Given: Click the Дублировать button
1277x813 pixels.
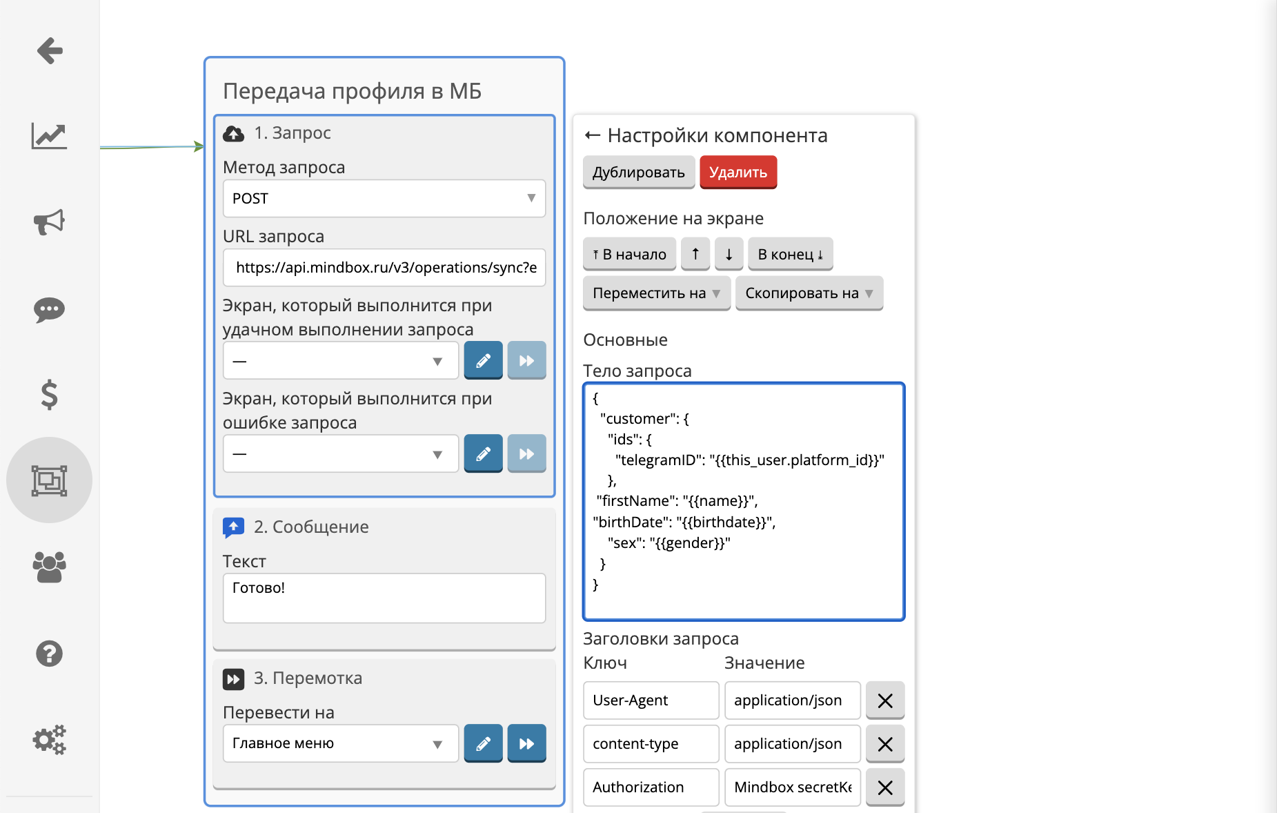Looking at the screenshot, I should coord(639,173).
